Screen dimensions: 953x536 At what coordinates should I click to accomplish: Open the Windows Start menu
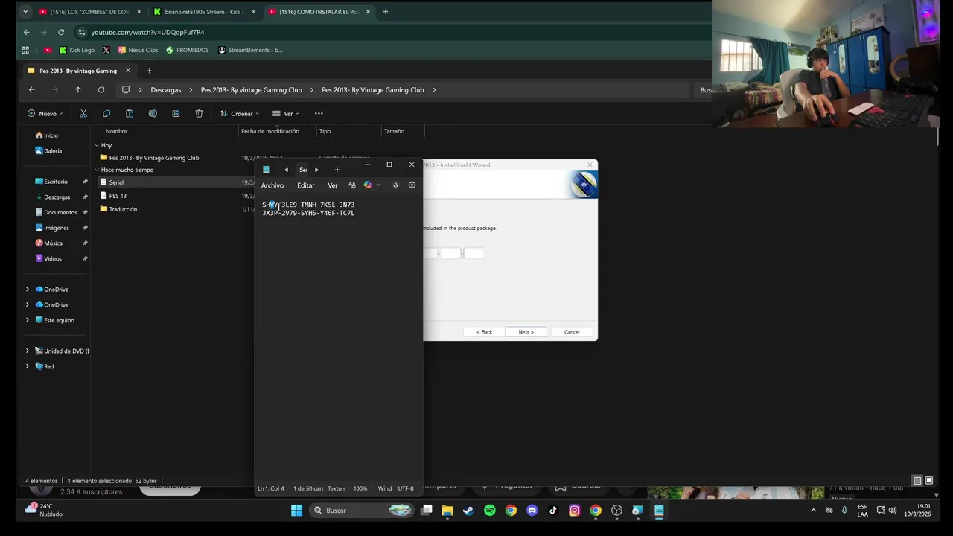pyautogui.click(x=296, y=510)
